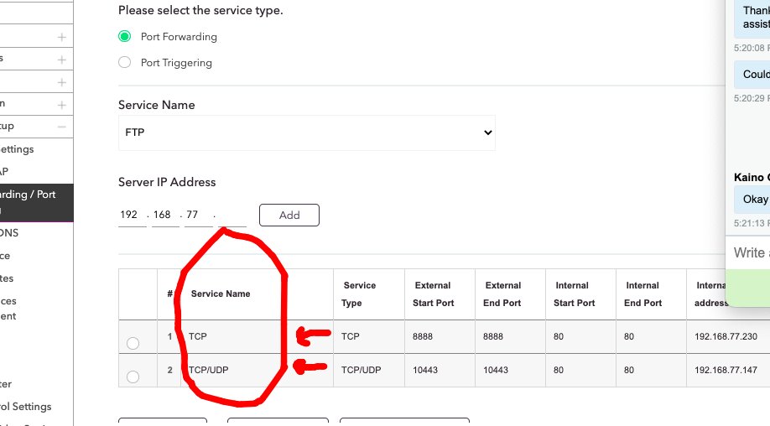Select radio button for rule 1 TCP
Screen dimensions: 770x426
133,343
